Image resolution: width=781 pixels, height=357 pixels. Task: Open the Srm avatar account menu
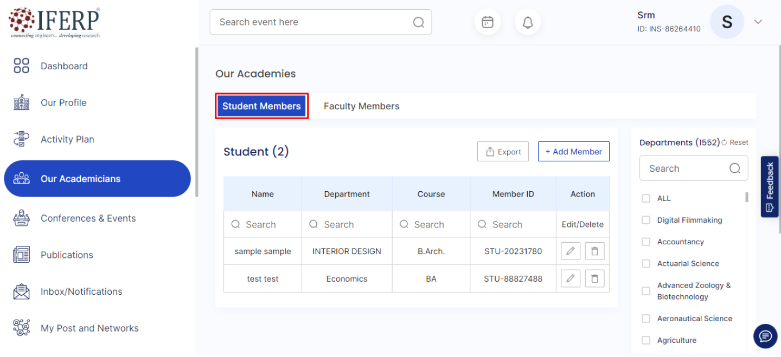pos(727,22)
